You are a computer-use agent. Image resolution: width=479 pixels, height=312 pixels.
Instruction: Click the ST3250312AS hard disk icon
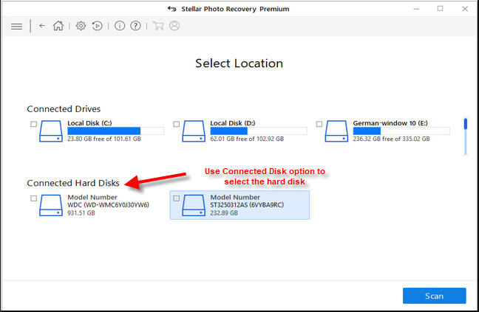(x=194, y=205)
